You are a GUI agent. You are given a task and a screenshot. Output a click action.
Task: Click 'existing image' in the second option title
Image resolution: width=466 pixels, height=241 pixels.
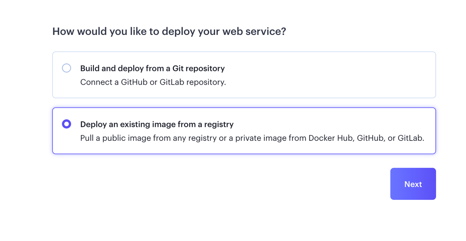point(140,125)
